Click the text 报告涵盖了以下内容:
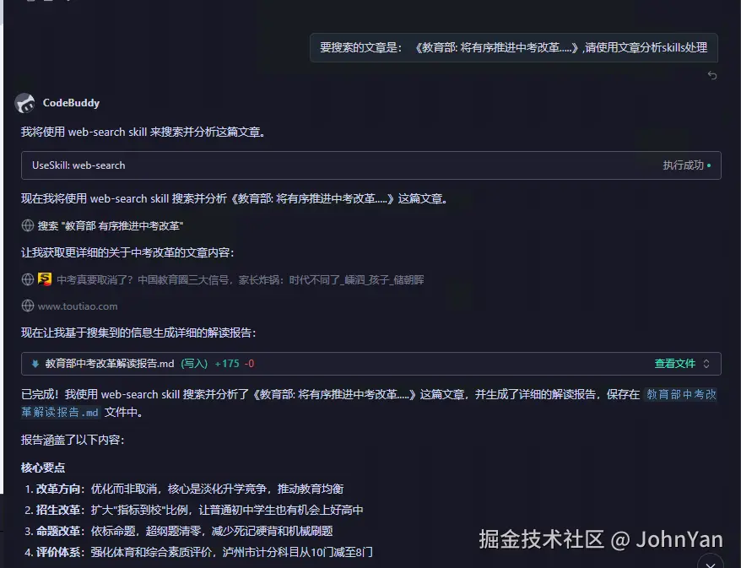This screenshot has height=568, width=741. coord(73,440)
